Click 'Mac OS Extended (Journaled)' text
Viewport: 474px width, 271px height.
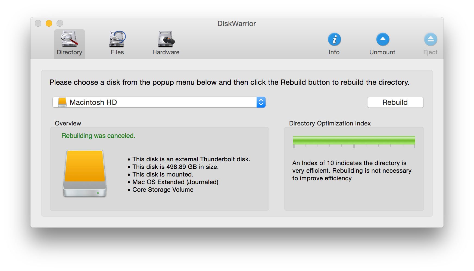coord(175,182)
